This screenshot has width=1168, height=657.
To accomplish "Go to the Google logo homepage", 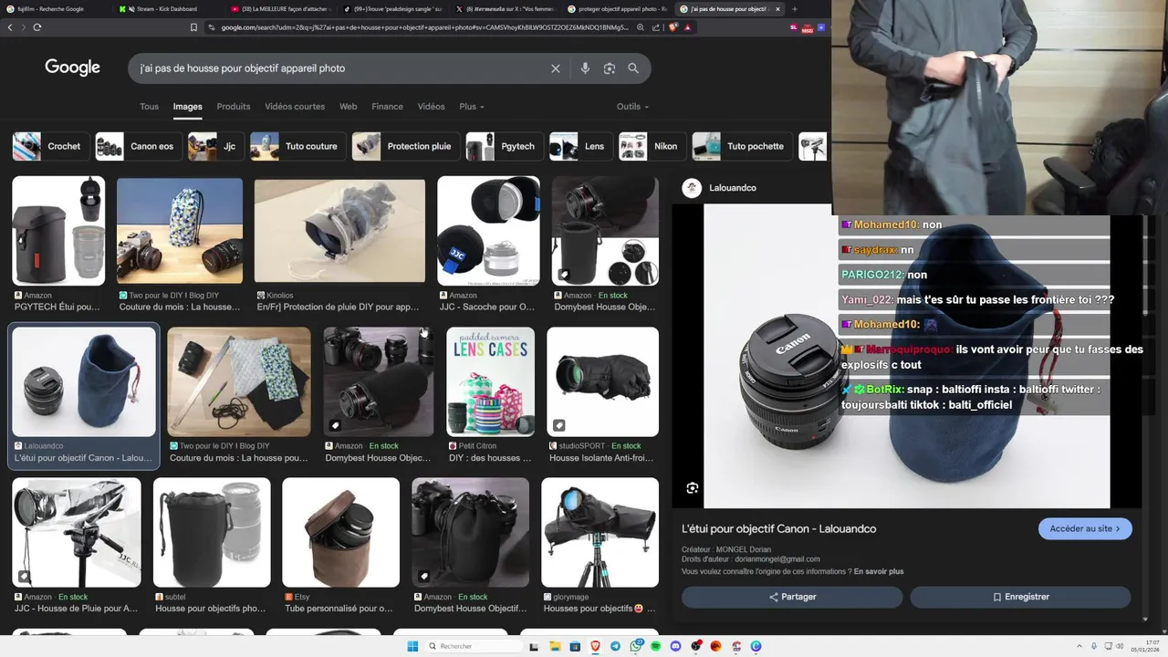I will pos(72,68).
